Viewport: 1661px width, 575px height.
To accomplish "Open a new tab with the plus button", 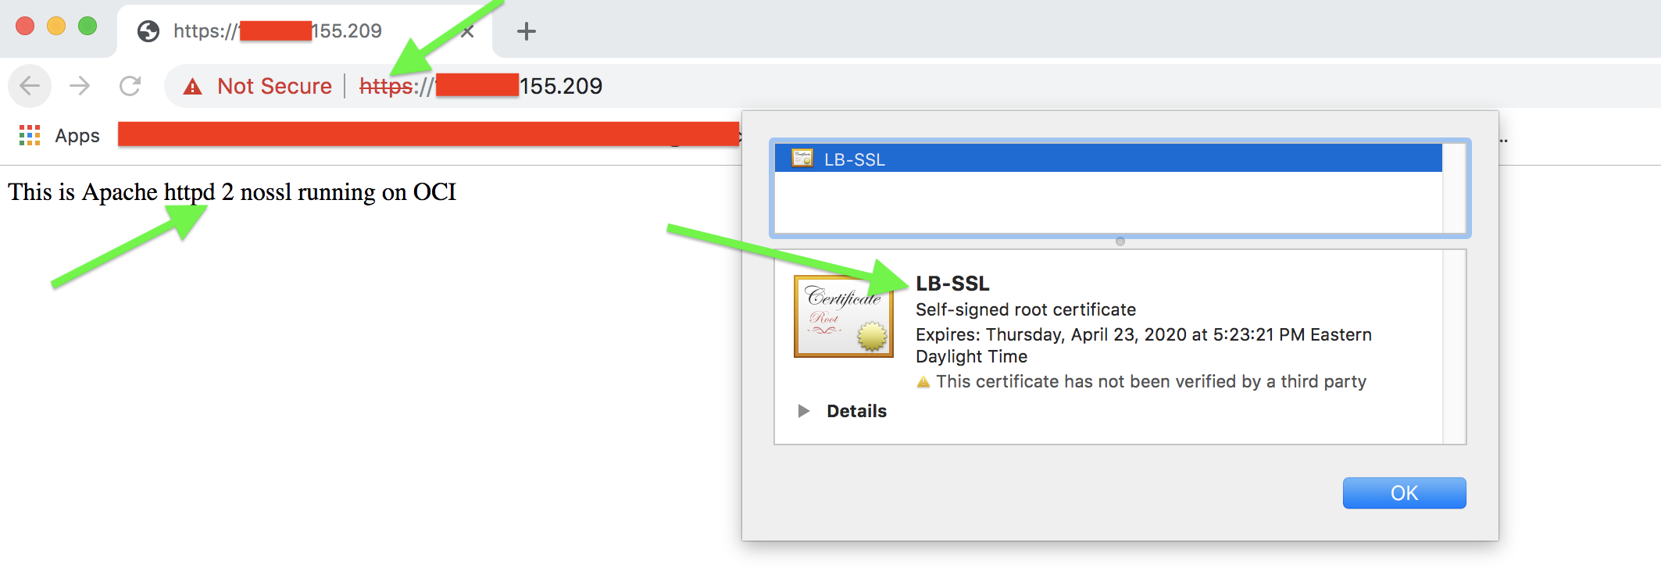I will pos(527,31).
